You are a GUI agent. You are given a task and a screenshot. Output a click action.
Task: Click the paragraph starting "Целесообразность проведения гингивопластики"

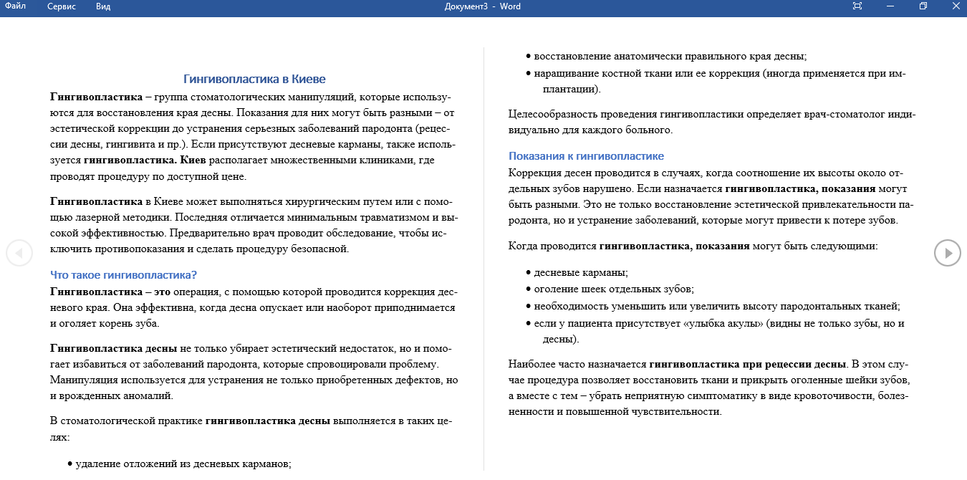click(712, 122)
